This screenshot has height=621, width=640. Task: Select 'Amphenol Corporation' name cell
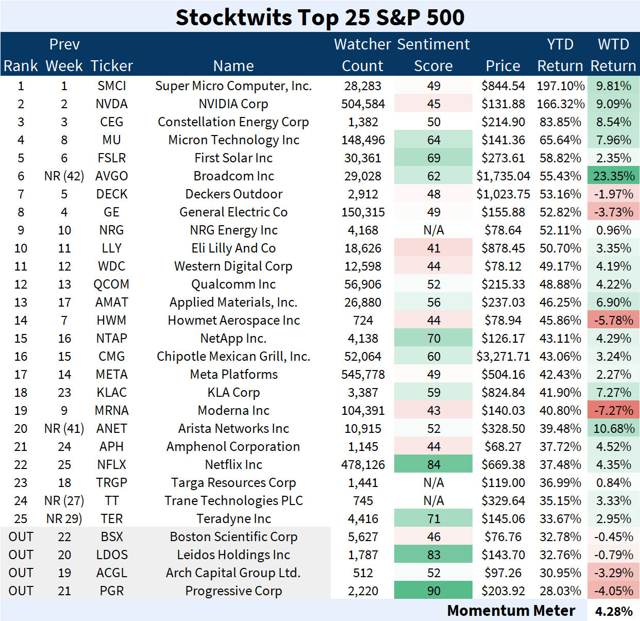pos(233,446)
